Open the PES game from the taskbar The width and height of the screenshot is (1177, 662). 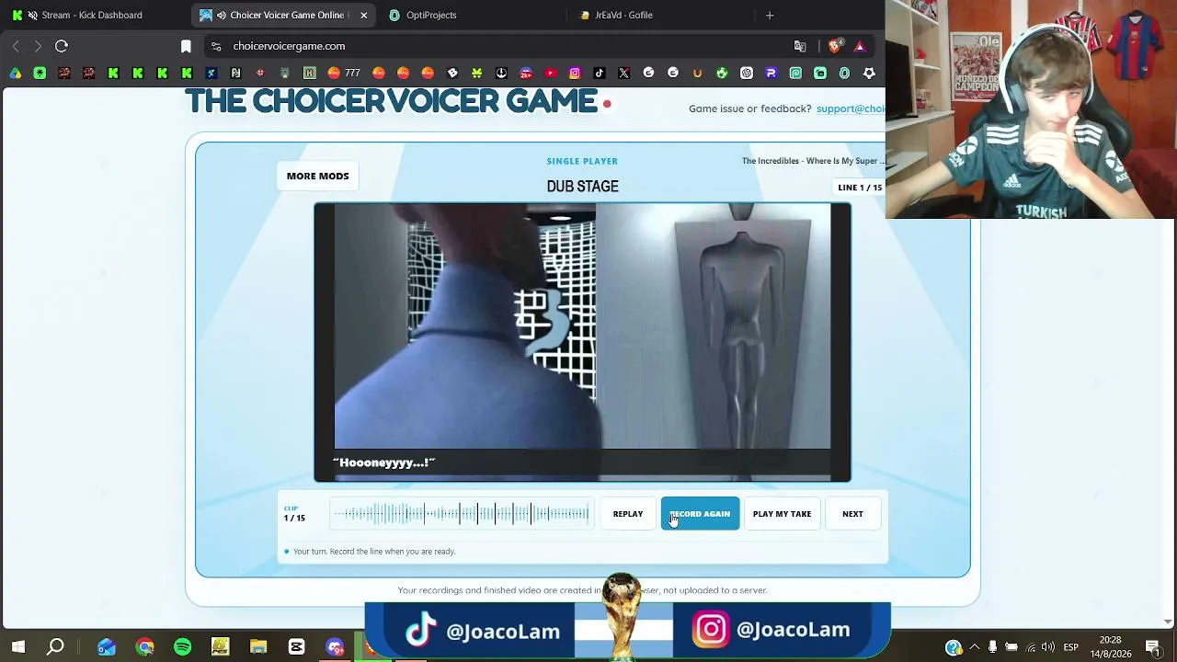220,647
